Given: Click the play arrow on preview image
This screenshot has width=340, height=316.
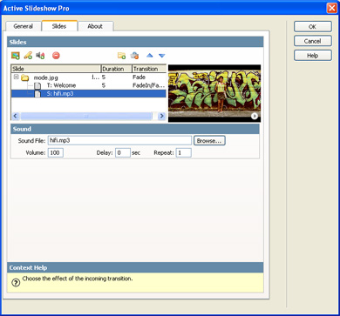Looking at the screenshot, I should click(255, 116).
